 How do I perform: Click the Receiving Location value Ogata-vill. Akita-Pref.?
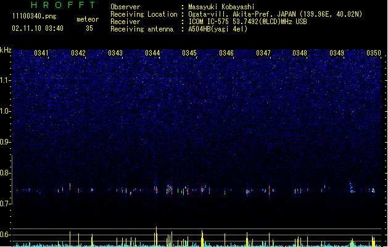point(231,14)
